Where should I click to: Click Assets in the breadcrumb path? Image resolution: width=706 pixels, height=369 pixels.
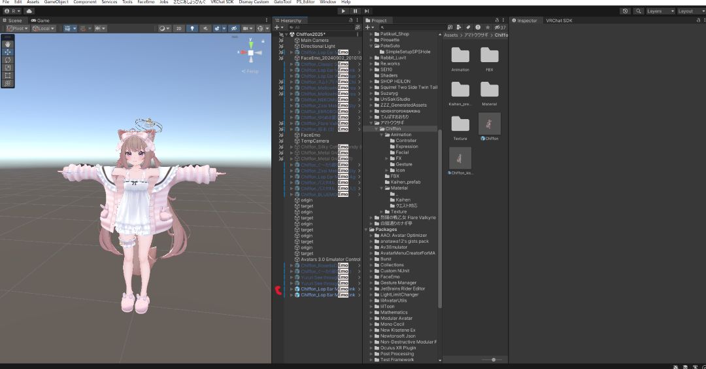[x=450, y=35]
